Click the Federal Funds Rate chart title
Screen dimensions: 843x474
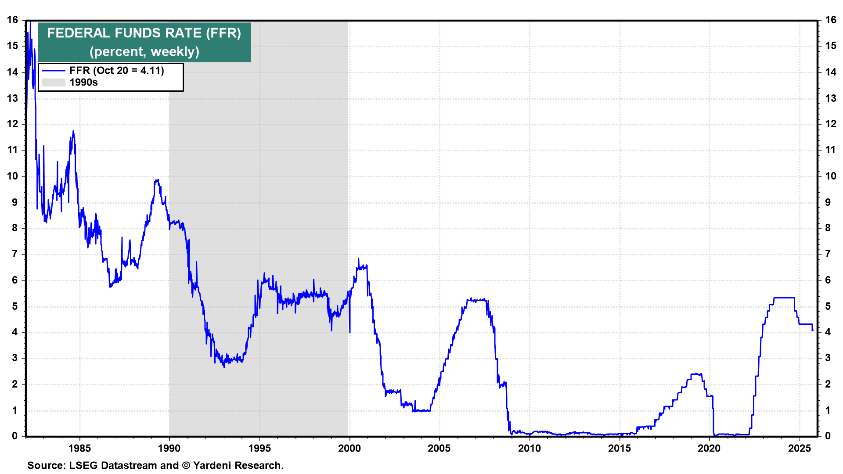(x=144, y=33)
